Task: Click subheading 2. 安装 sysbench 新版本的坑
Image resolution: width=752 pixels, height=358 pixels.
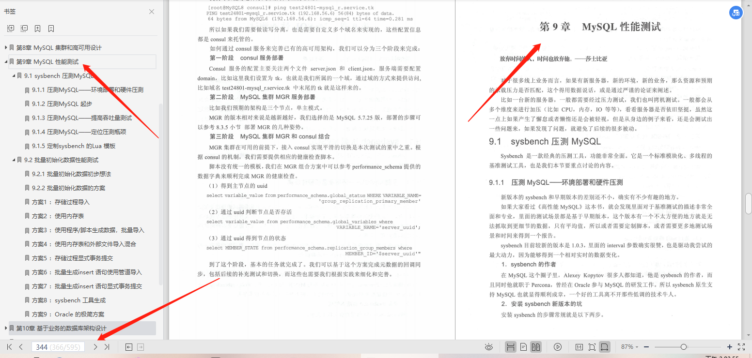Action: (x=542, y=304)
